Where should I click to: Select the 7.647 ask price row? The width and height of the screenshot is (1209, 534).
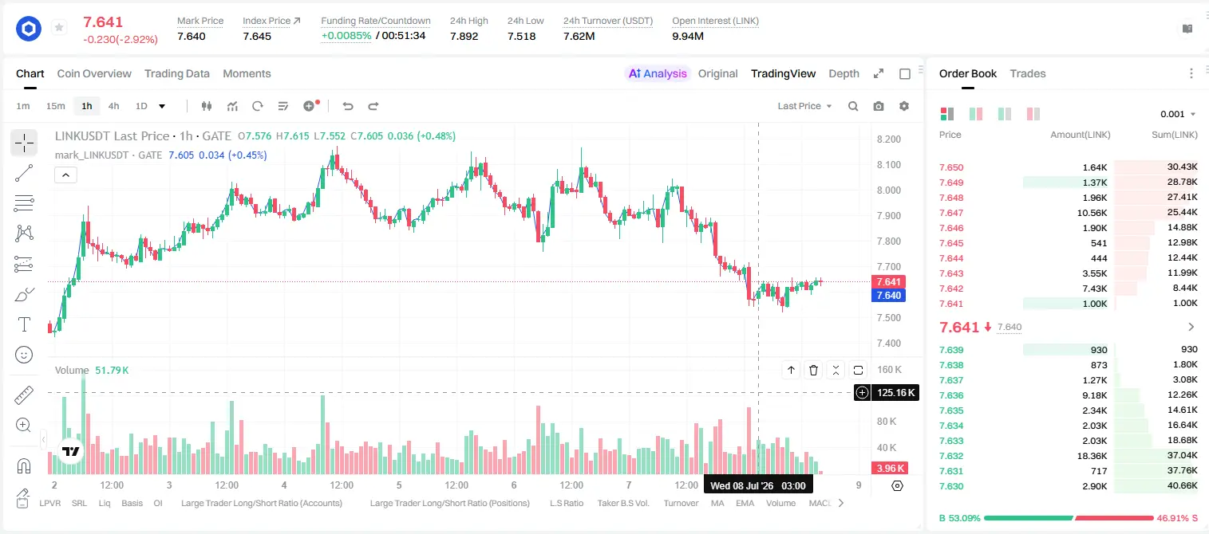click(x=1069, y=213)
